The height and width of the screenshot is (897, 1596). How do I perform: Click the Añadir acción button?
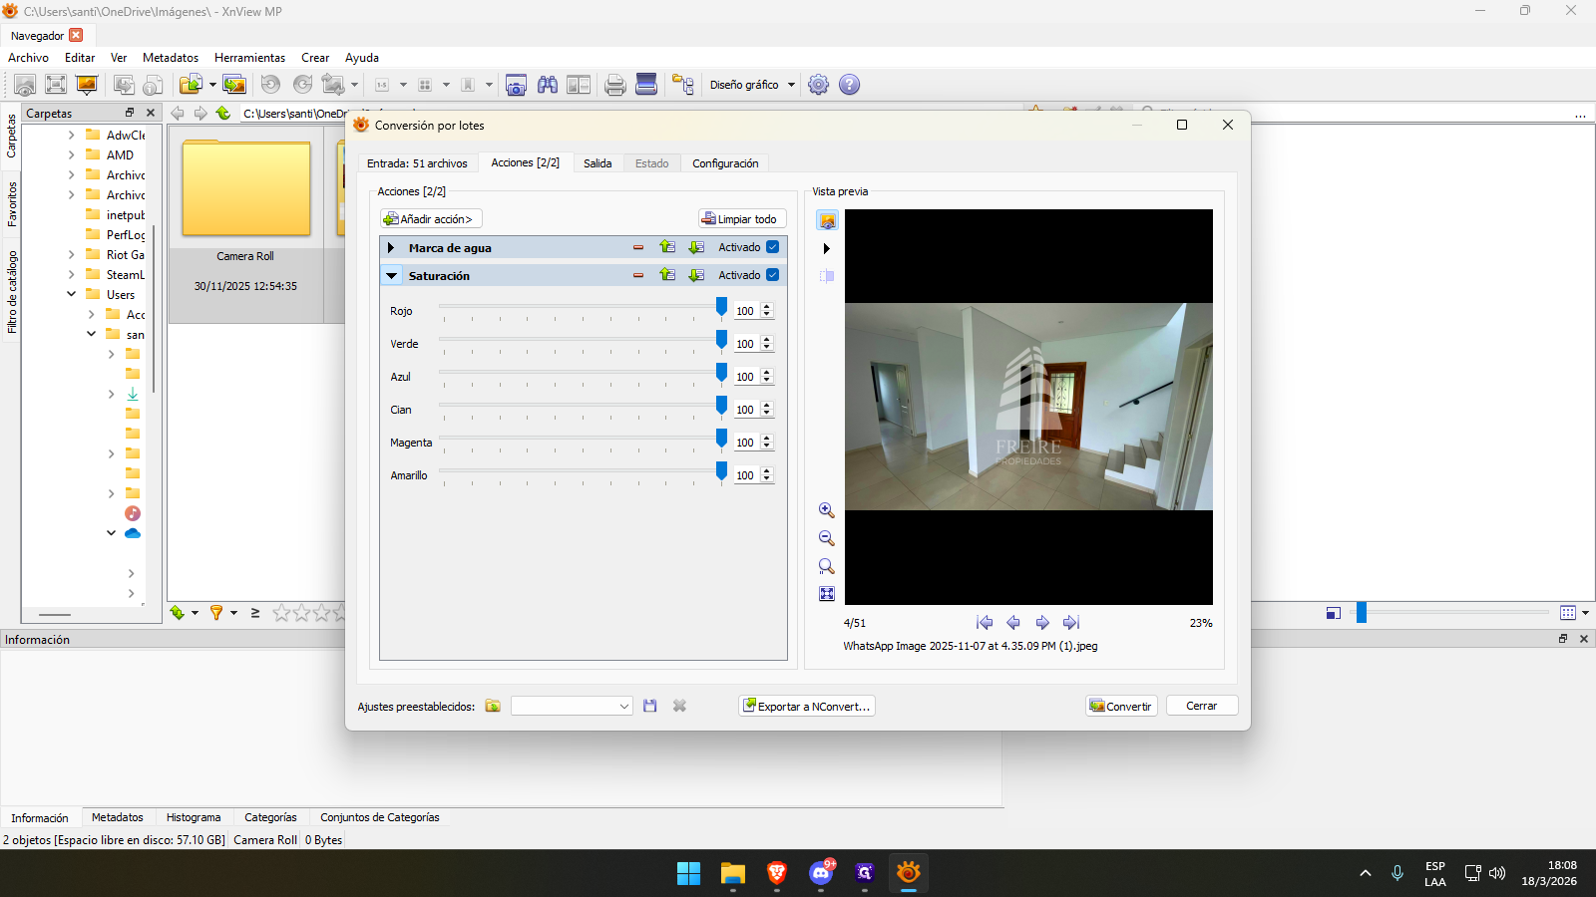pos(431,219)
